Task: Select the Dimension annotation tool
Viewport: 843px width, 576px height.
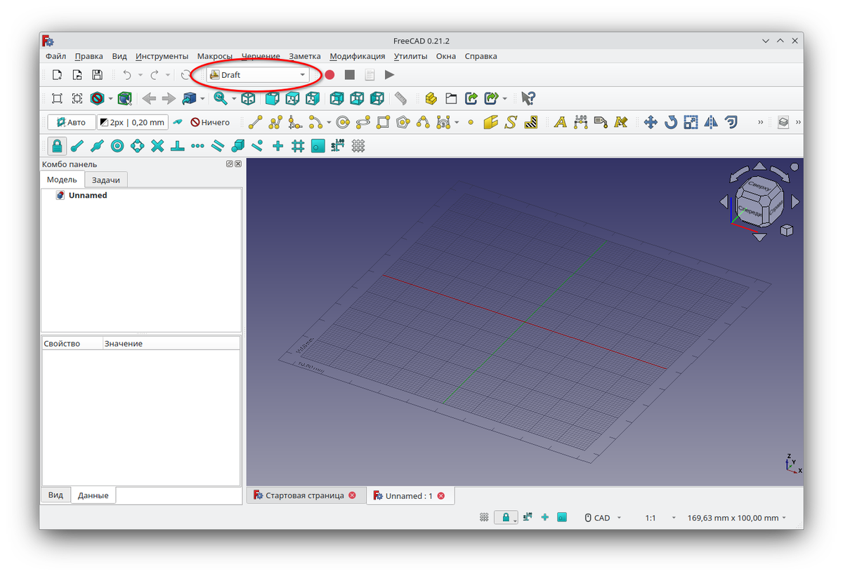Action: click(x=580, y=122)
